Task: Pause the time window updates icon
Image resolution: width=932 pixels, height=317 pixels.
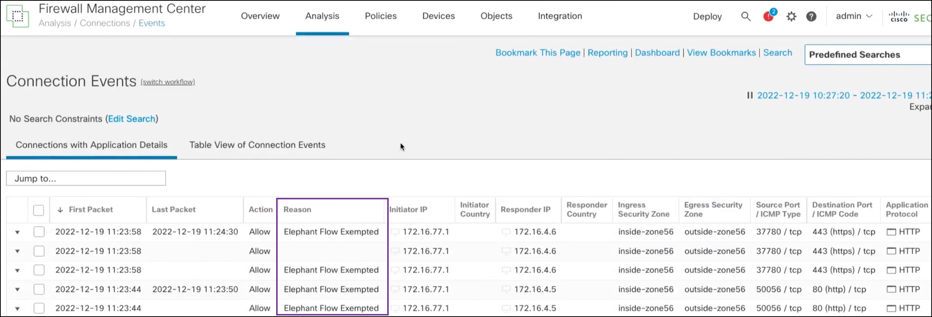Action: coord(750,96)
